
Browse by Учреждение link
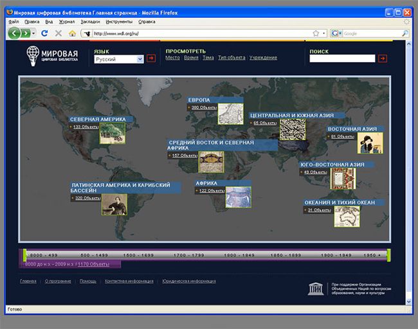pos(264,58)
